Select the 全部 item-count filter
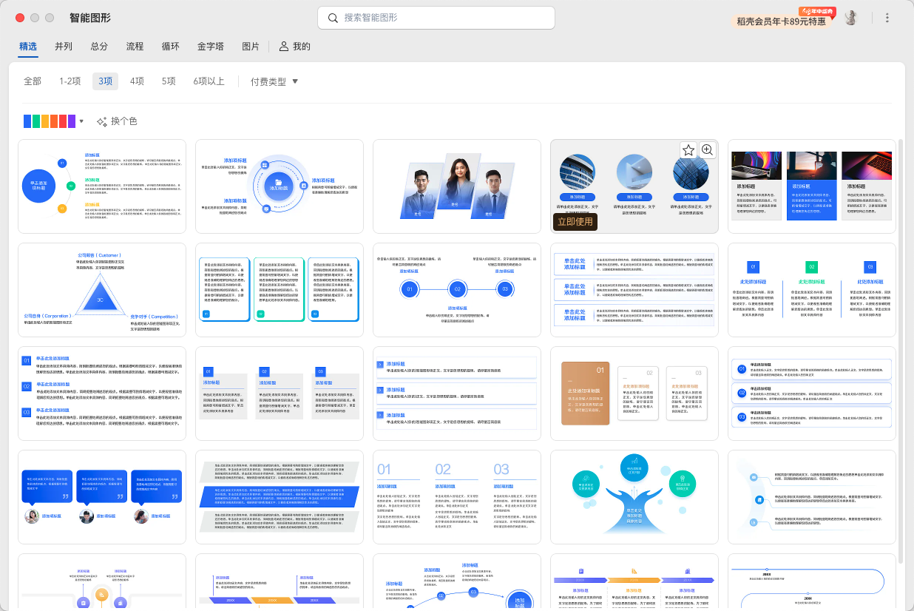This screenshot has height=611, width=914. coord(33,81)
